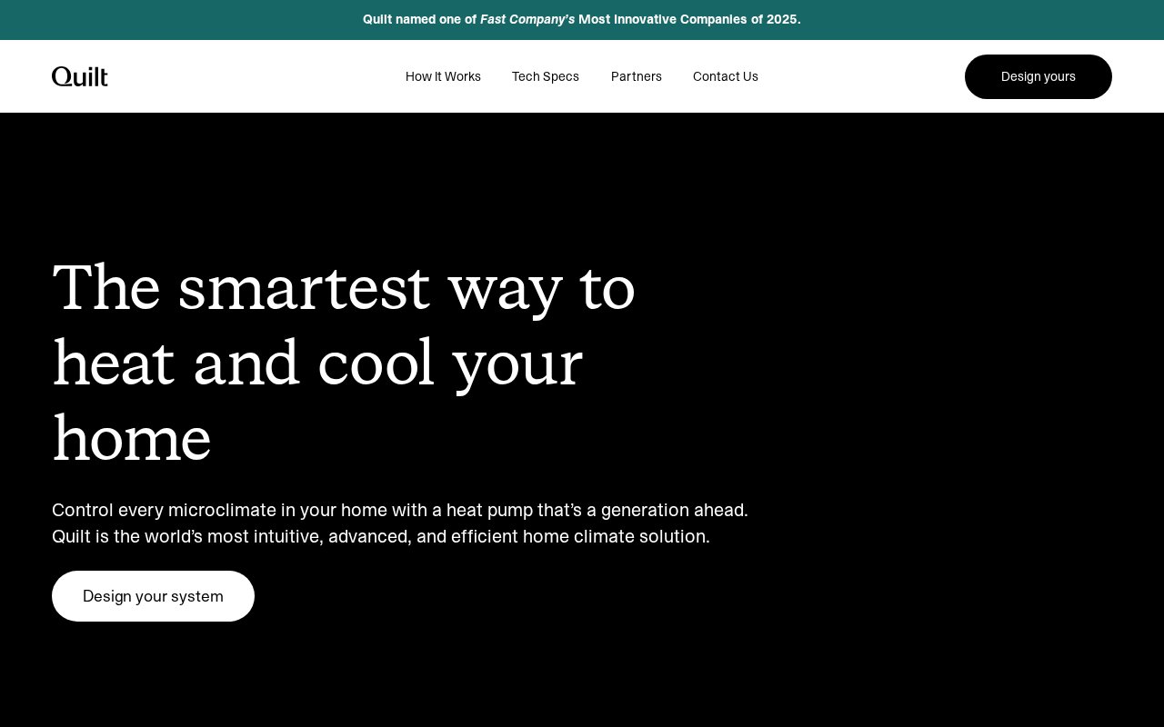Click the headline 'The smartest way to heat and cool your home'
The image size is (1164, 727).
(x=344, y=363)
